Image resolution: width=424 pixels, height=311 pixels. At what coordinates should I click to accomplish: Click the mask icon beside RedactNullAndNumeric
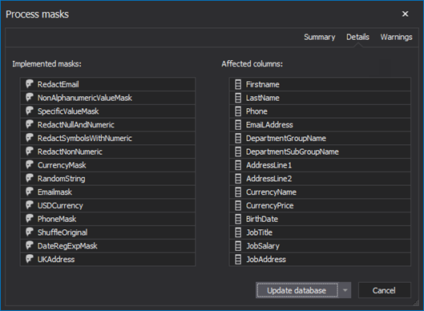30,124
